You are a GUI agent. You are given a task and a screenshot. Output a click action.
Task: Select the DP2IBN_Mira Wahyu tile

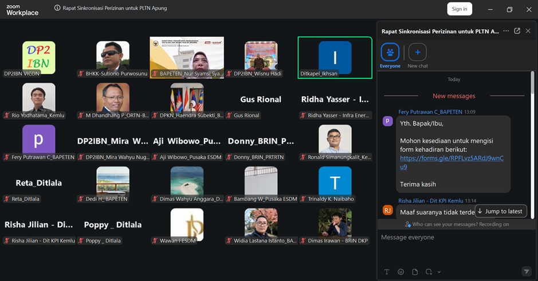pyautogui.click(x=113, y=141)
